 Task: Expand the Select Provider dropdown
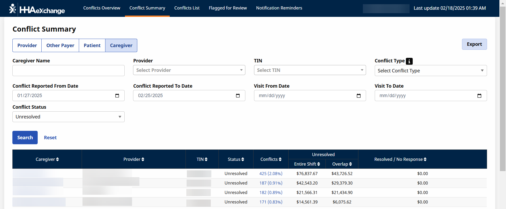[189, 70]
